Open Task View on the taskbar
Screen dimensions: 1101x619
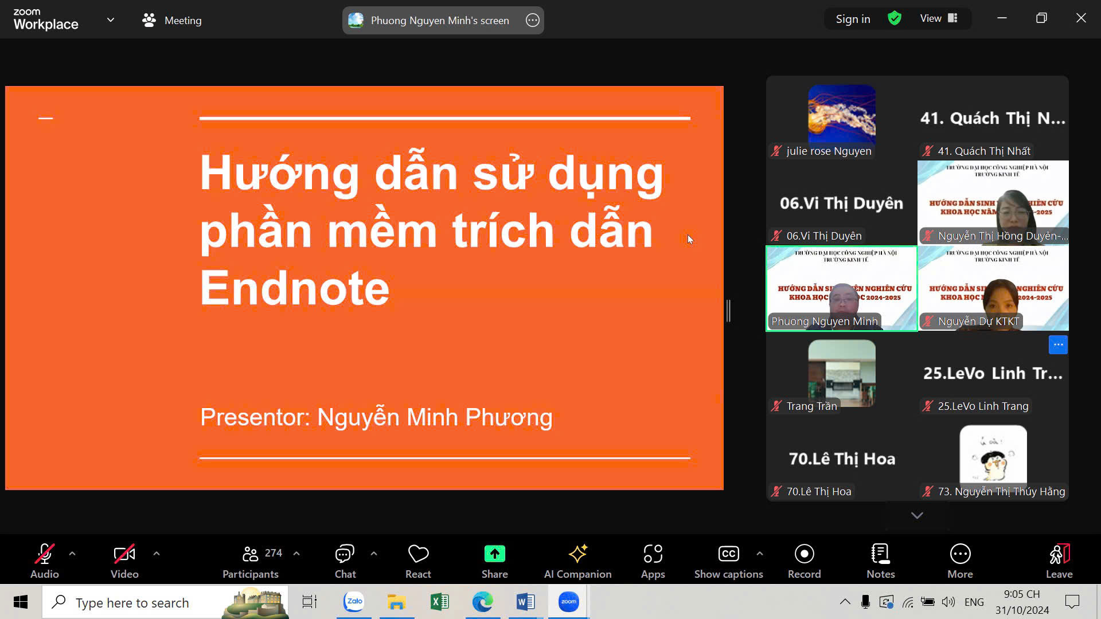(x=310, y=602)
